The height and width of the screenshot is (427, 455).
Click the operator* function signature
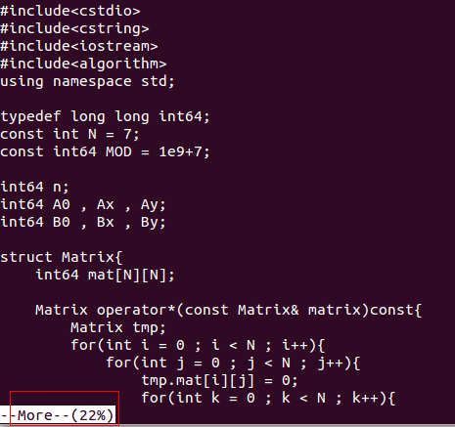coord(229,310)
